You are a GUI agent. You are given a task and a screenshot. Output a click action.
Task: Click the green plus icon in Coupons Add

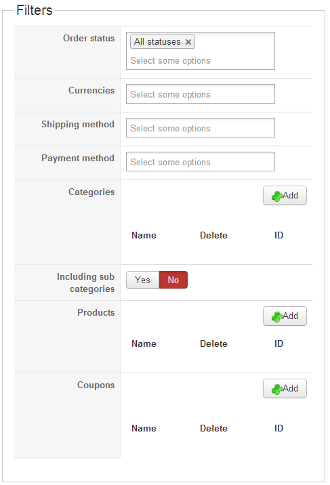pyautogui.click(x=276, y=389)
